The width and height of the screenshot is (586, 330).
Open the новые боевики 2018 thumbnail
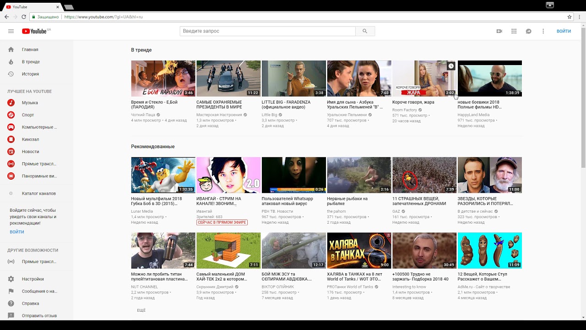point(490,78)
